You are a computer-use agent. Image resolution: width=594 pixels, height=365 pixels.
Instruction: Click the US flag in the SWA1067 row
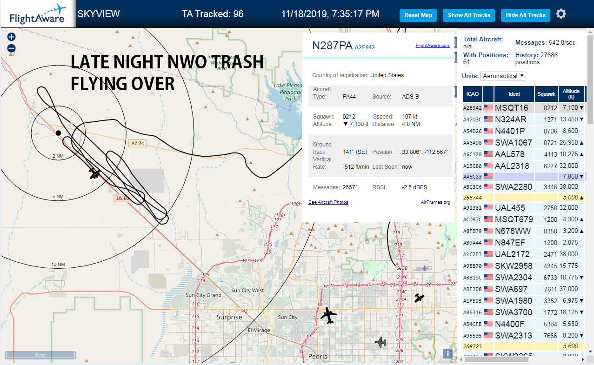[x=488, y=143]
